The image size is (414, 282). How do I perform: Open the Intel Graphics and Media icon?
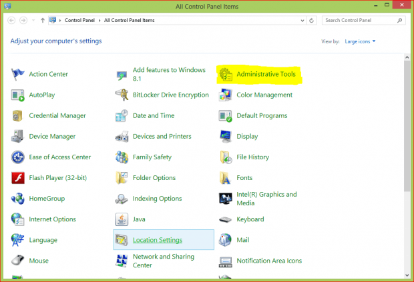coord(226,199)
